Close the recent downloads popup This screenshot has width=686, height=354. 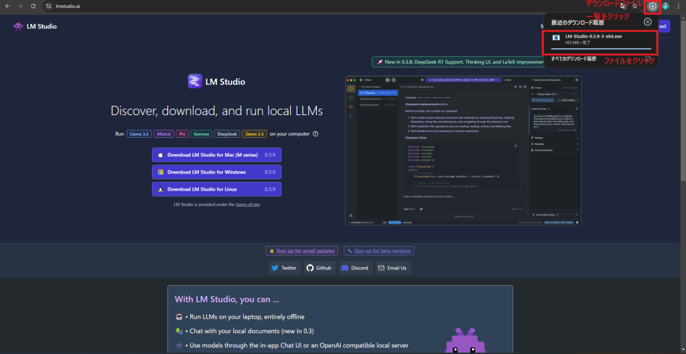tap(647, 21)
